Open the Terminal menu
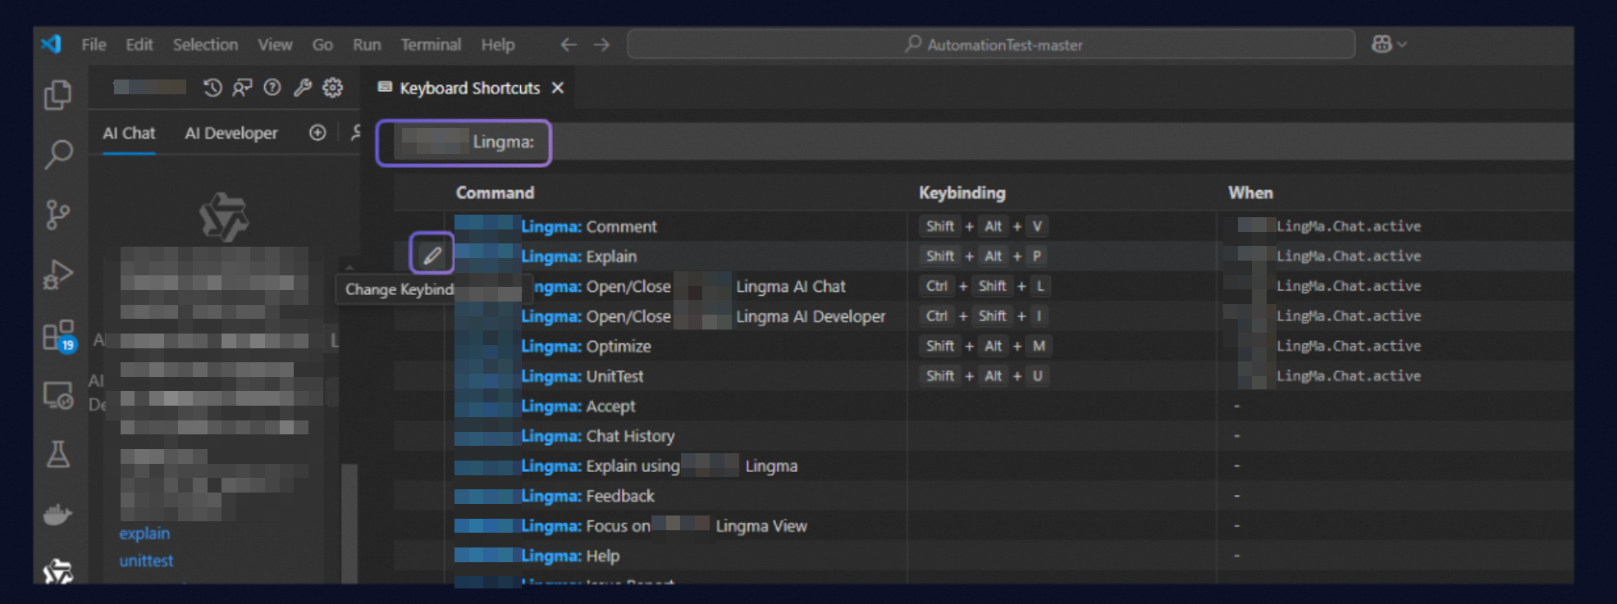This screenshot has width=1617, height=604. 431,45
